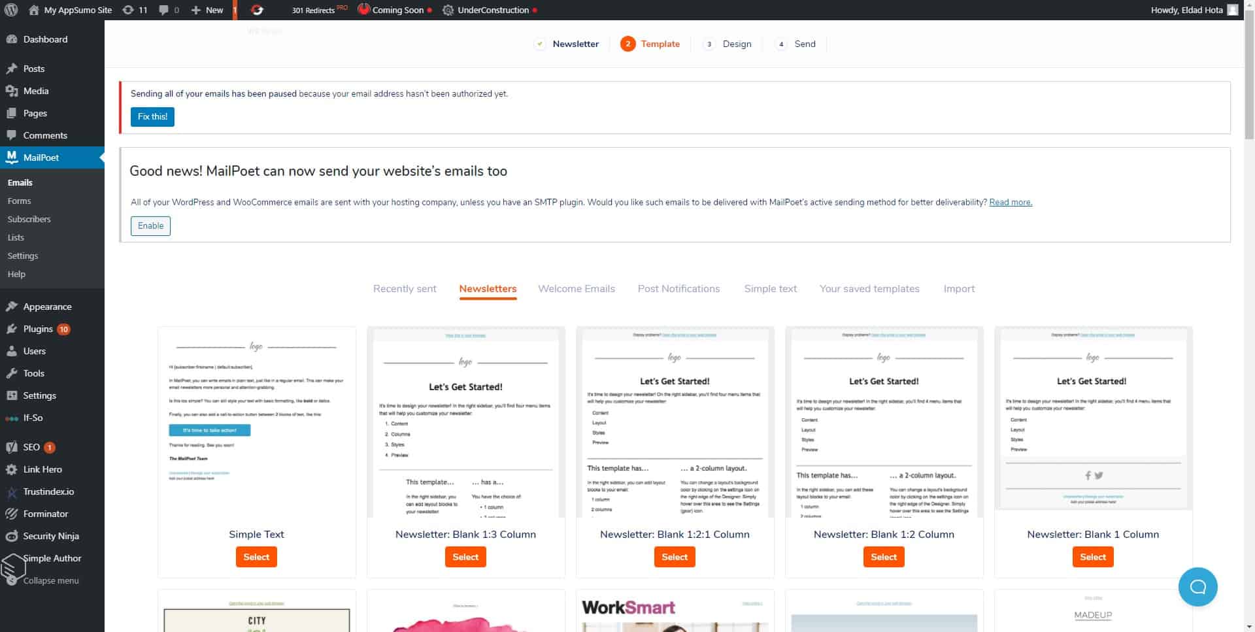Open Your saved templates tab
The height and width of the screenshot is (632, 1255).
point(869,289)
